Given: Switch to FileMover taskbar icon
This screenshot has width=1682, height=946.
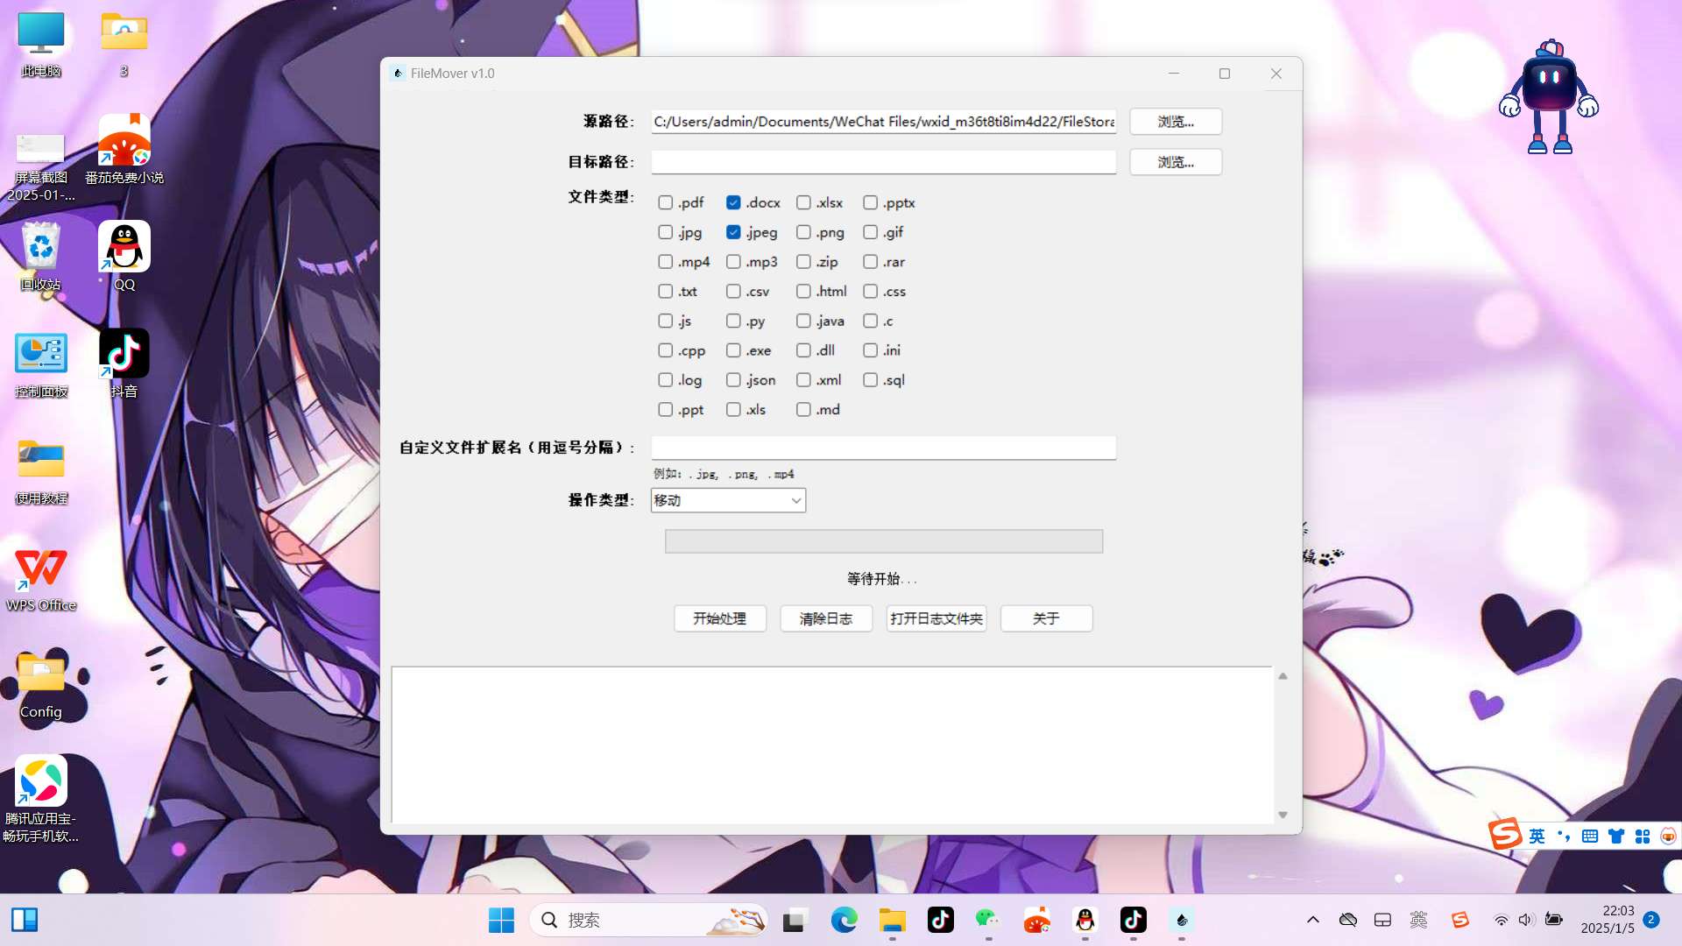Looking at the screenshot, I should point(1182,920).
